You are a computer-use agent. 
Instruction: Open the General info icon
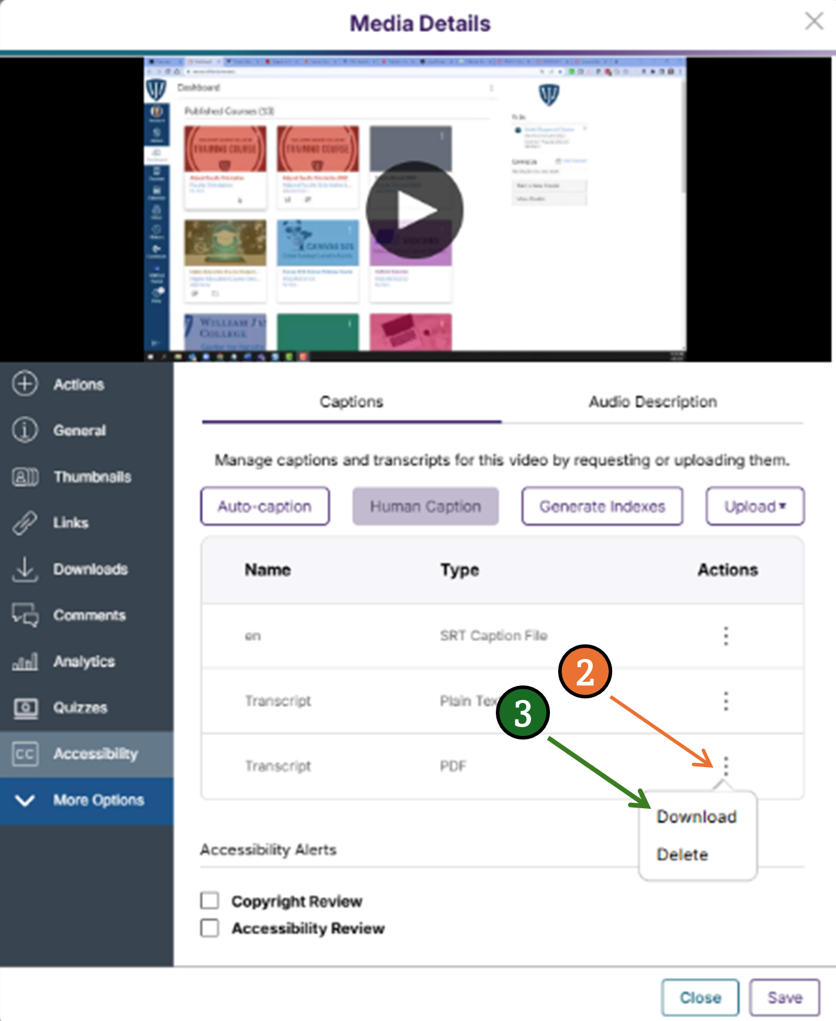[x=25, y=430]
